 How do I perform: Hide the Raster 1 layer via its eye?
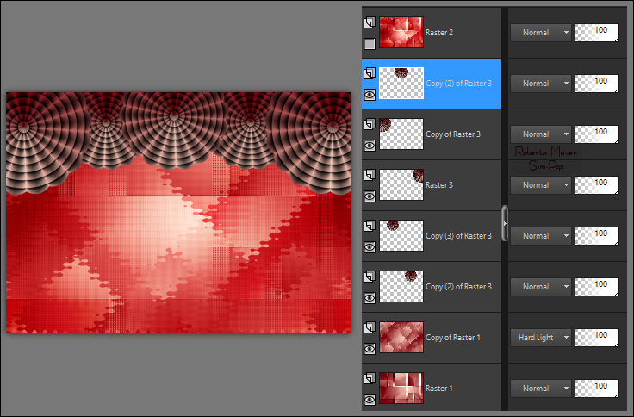click(370, 399)
